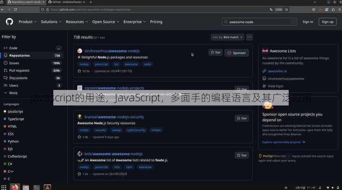
Task: Click the owasp topic tag
Action: click(x=116, y=130)
